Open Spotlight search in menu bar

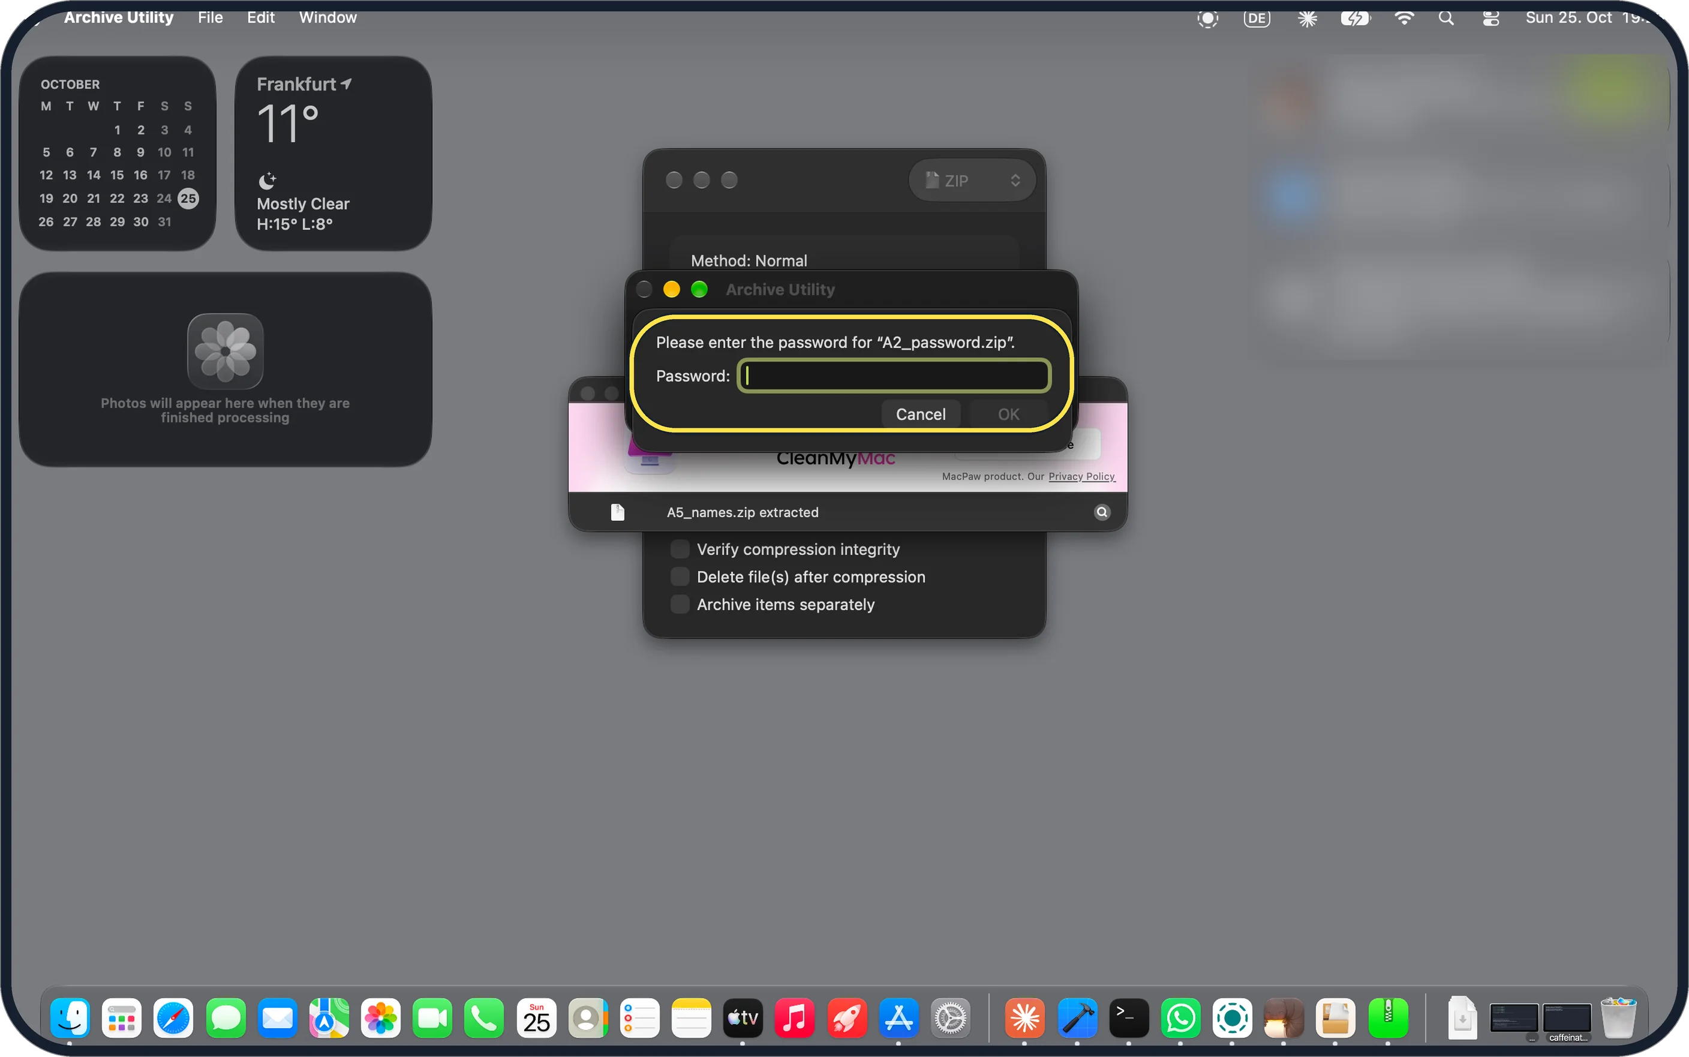tap(1446, 18)
